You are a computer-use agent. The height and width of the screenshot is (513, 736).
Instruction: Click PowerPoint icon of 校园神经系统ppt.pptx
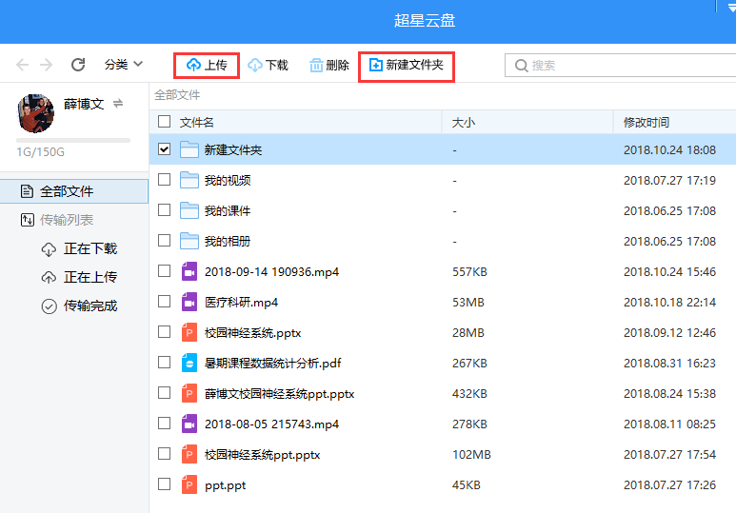tap(189, 454)
